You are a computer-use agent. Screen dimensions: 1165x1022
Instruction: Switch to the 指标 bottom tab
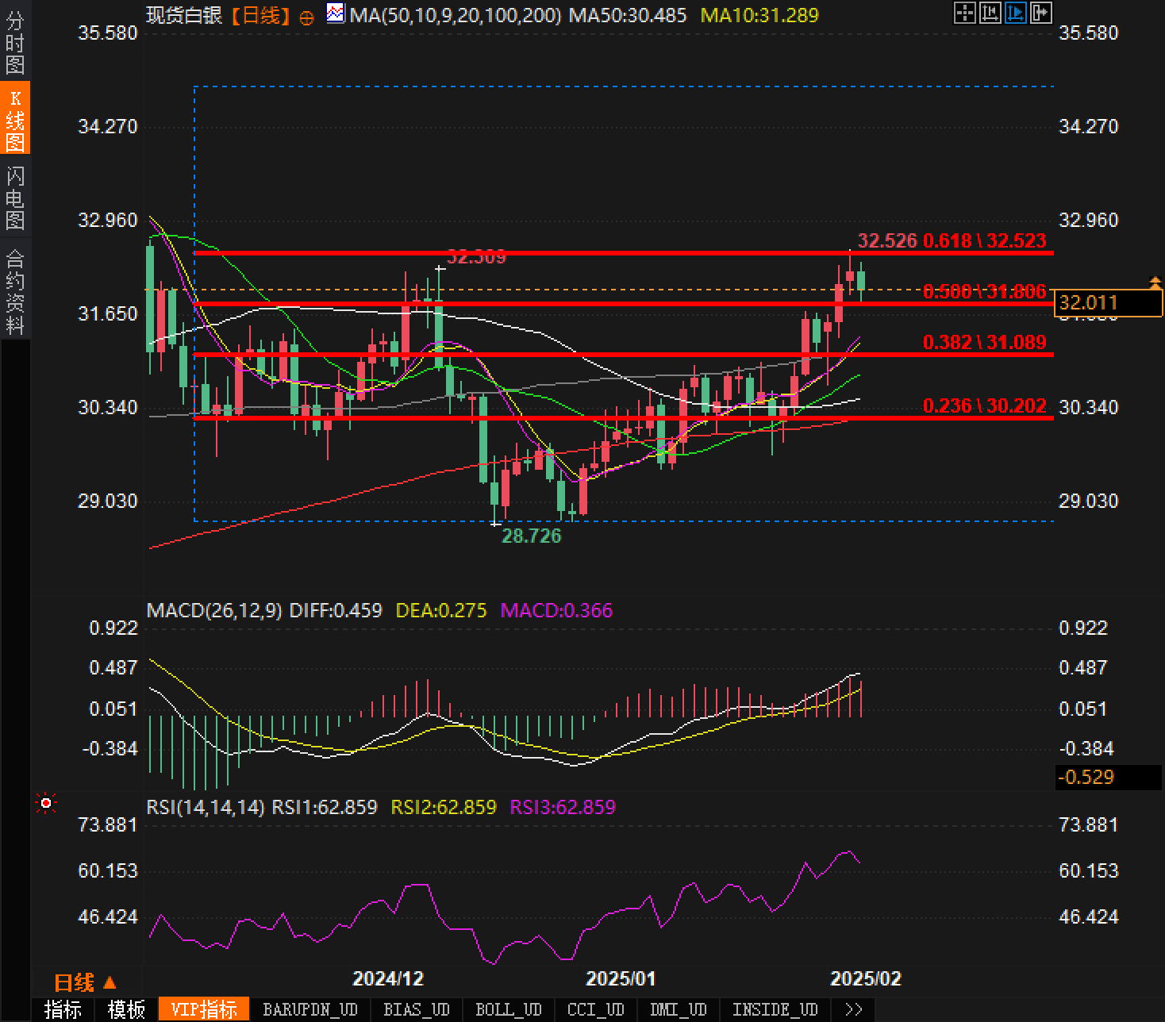click(x=63, y=1009)
